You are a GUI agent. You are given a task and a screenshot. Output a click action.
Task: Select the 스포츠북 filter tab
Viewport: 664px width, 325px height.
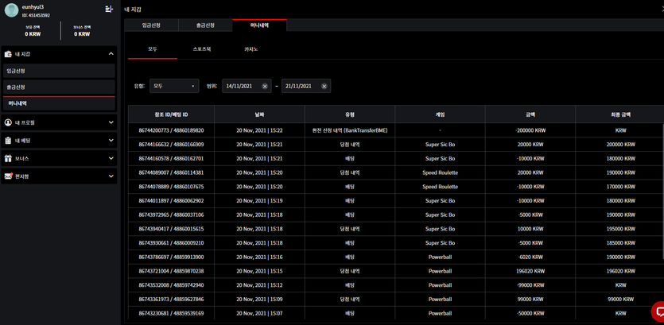[x=201, y=49]
